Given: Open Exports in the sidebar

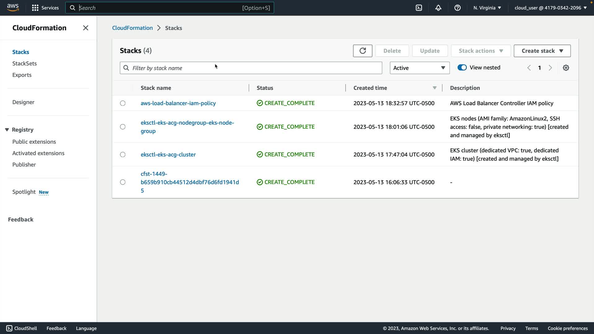Looking at the screenshot, I should [22, 75].
